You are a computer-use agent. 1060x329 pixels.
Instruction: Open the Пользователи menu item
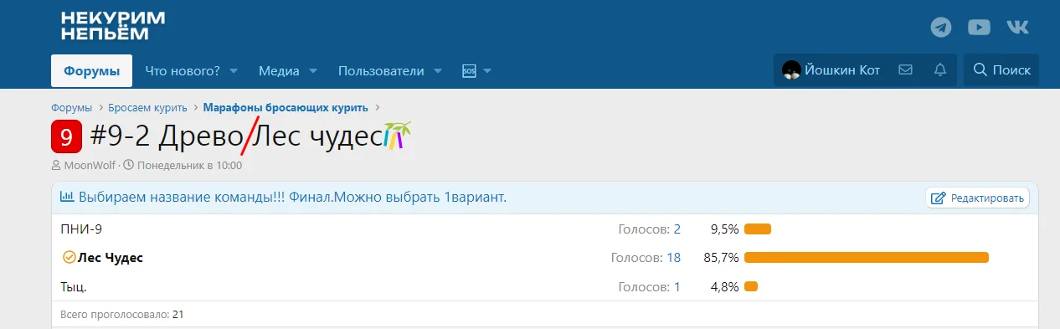381,71
